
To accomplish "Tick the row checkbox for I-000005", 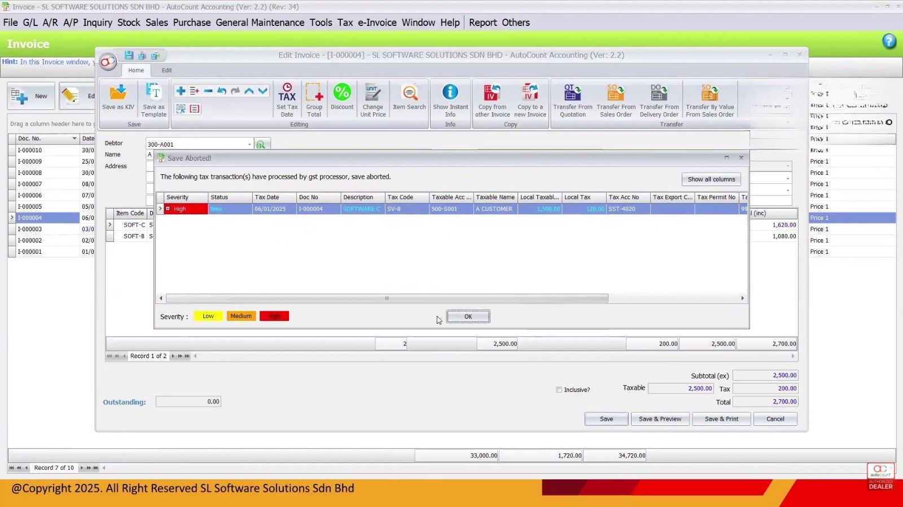I will point(12,206).
